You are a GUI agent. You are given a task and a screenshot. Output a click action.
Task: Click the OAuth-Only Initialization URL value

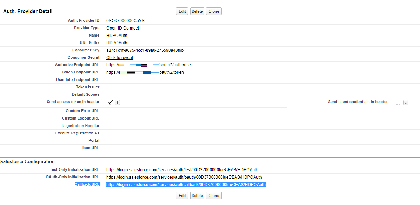pyautogui.click(x=184, y=177)
